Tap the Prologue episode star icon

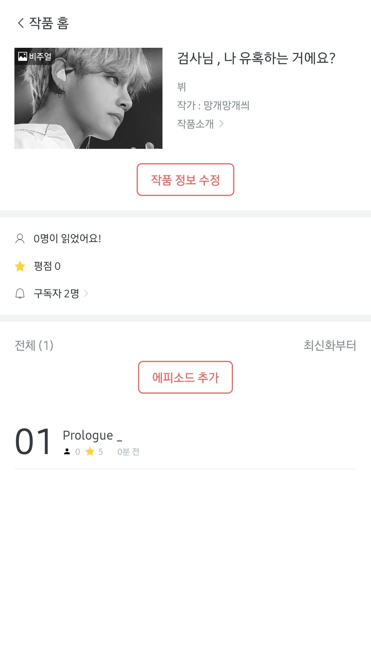90,451
